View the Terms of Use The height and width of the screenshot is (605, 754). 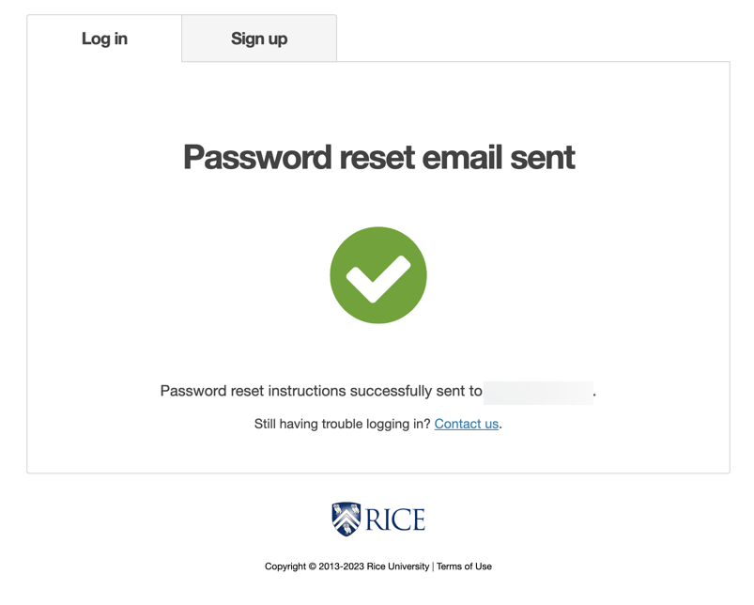[x=464, y=566]
